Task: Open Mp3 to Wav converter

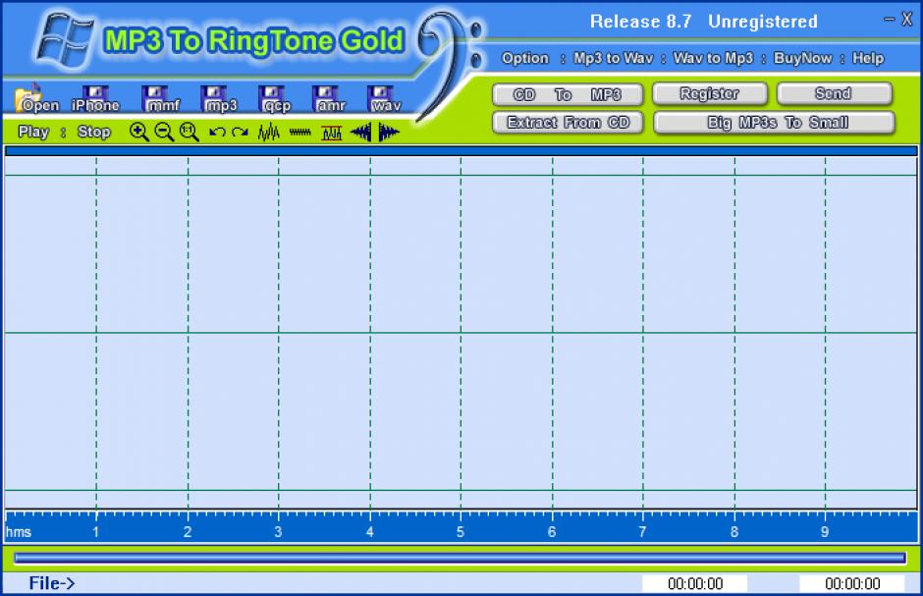Action: click(614, 58)
